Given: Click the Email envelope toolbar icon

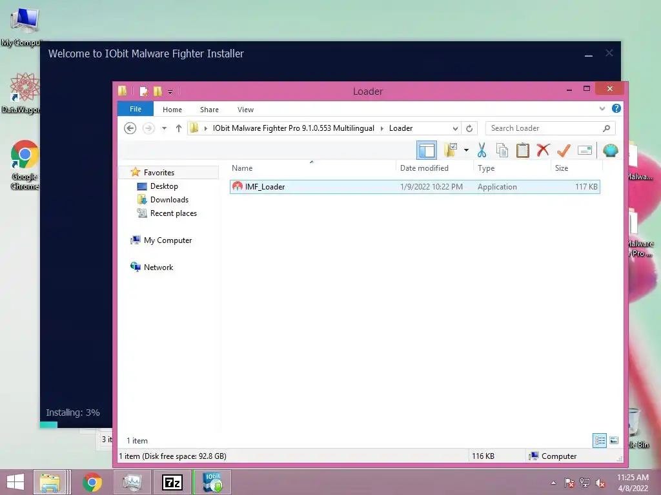Looking at the screenshot, I should (585, 150).
